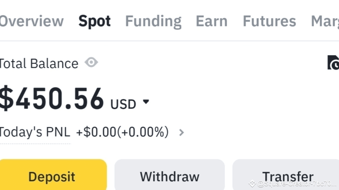
Task: Switch to the Earn tab
Action: coord(212,21)
